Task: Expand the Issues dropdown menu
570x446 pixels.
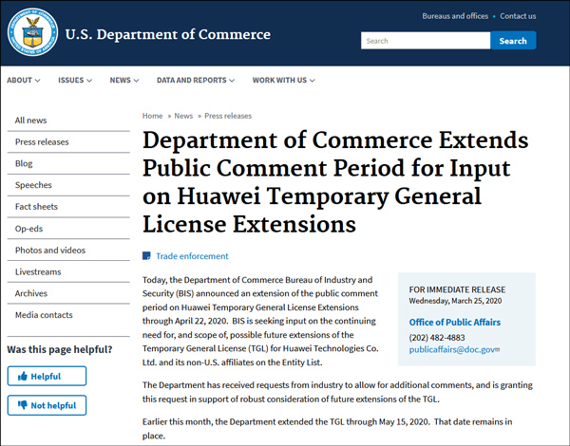Action: coord(75,81)
